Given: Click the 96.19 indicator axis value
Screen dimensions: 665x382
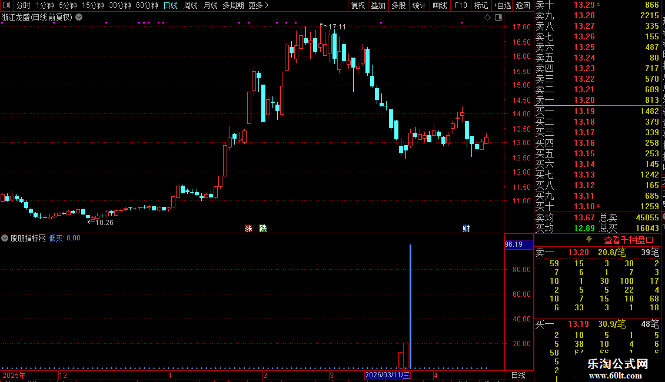Looking at the screenshot, I should [518, 244].
